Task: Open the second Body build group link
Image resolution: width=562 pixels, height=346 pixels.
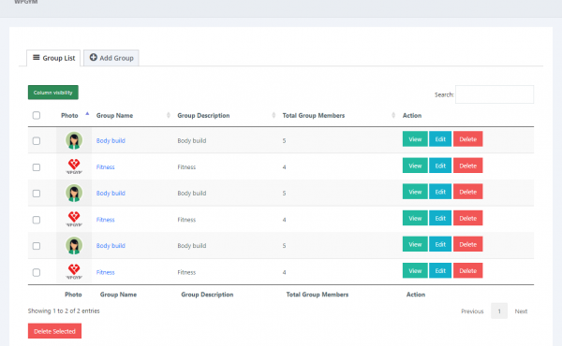Action: (111, 194)
